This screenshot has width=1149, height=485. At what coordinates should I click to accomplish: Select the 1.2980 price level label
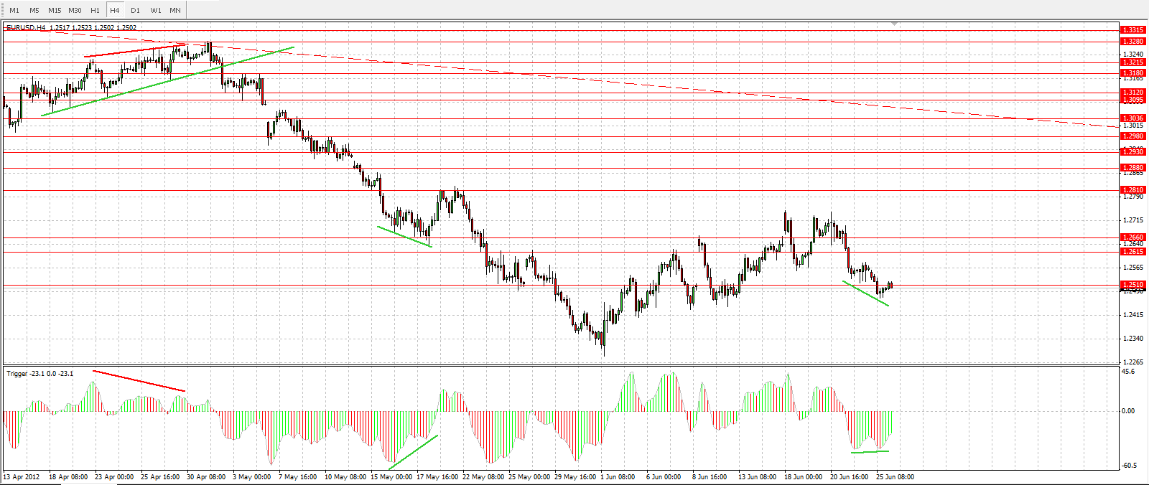pos(1133,136)
